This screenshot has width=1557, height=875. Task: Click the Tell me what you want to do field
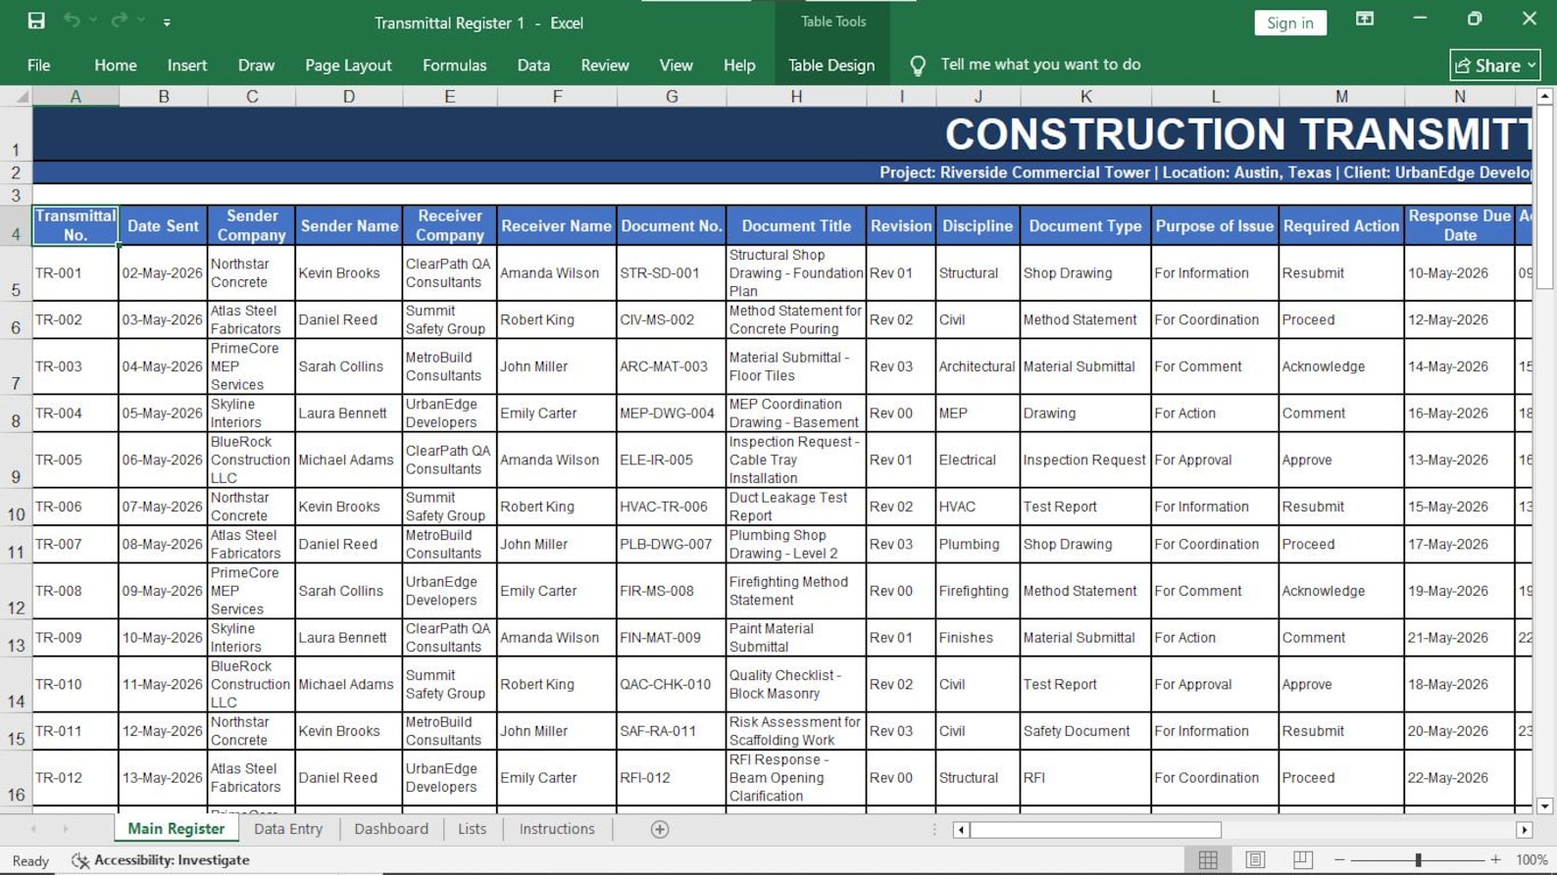[1040, 65]
